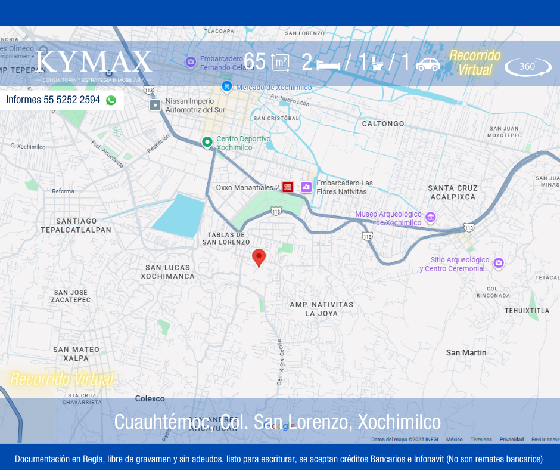Click the bed icon in header
560x470 pixels.
pos(328,66)
